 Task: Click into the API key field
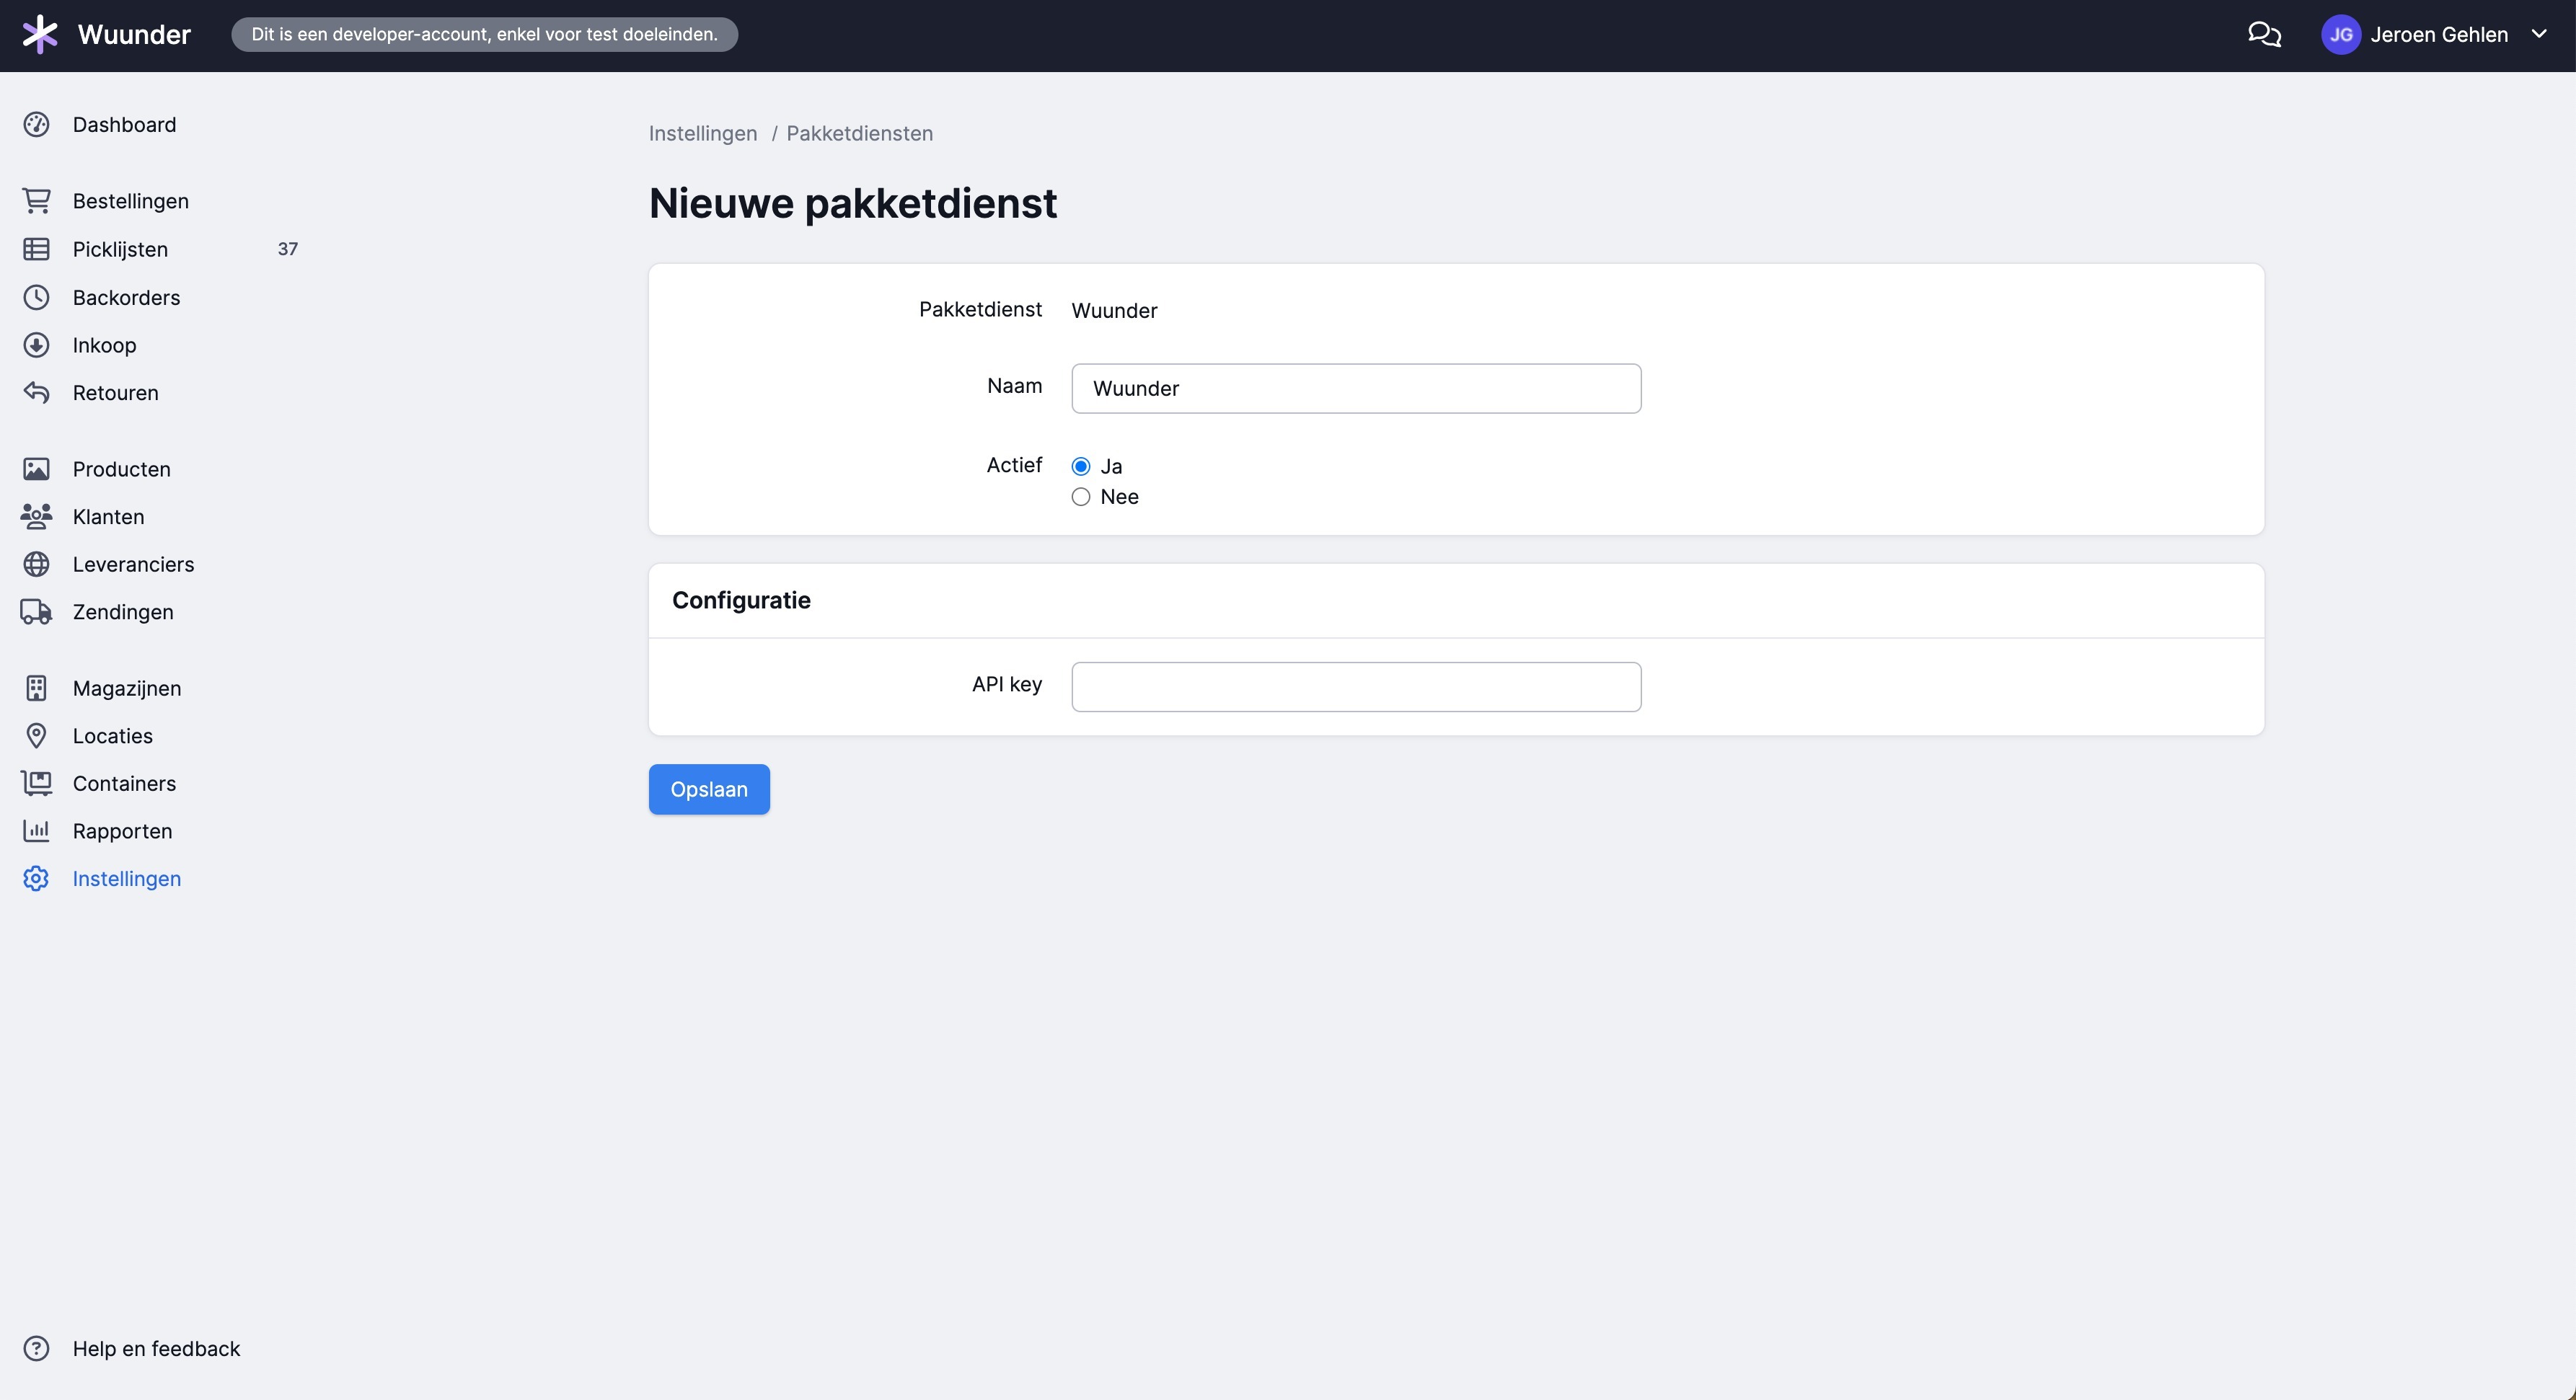pos(1356,688)
